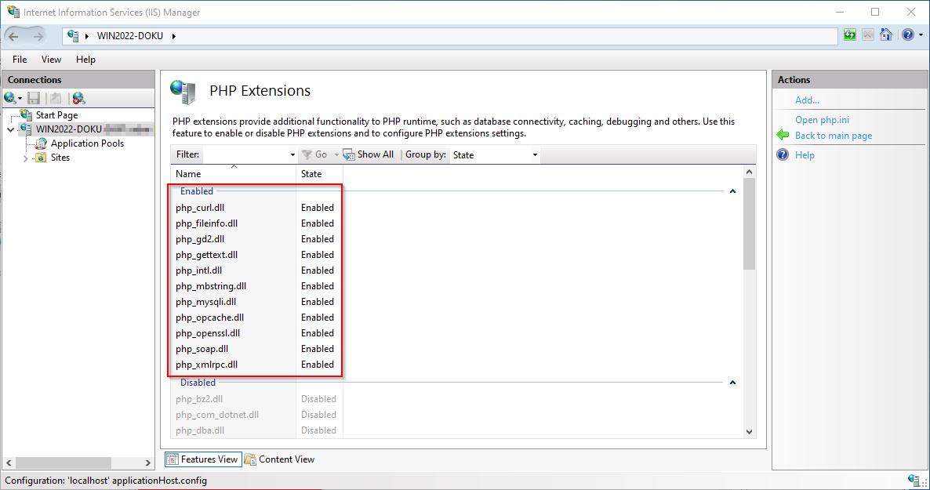Open the View menu

pos(51,60)
